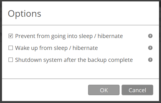
Task: Click empty area below the Shutdown option
Action: pos(80,71)
